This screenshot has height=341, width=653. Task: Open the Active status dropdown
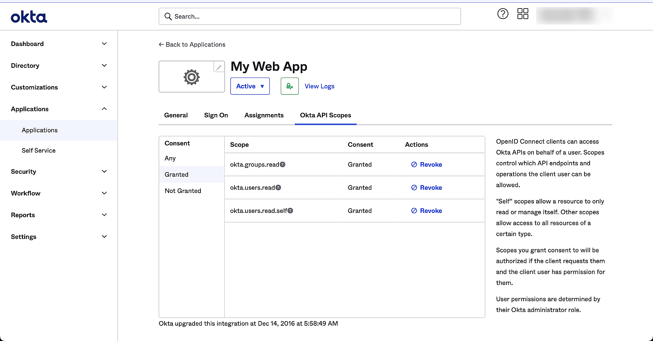[250, 86]
